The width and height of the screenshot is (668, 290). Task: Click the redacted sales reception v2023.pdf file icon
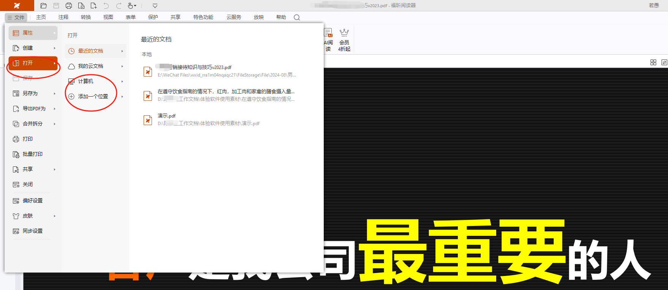(148, 71)
